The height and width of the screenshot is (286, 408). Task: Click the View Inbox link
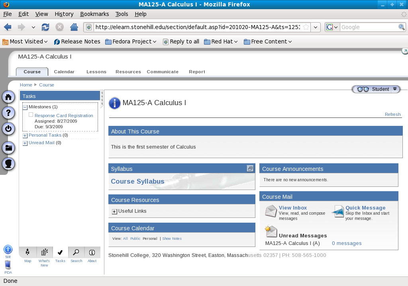[x=293, y=208]
